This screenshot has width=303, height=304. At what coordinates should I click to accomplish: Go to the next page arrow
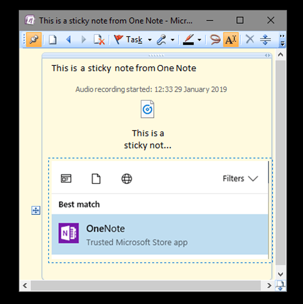coord(83,40)
